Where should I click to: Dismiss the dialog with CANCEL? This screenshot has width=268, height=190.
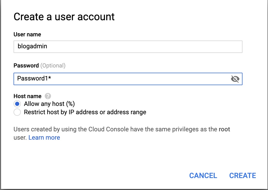pos(203,175)
